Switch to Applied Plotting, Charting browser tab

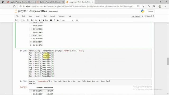coord(21,2)
